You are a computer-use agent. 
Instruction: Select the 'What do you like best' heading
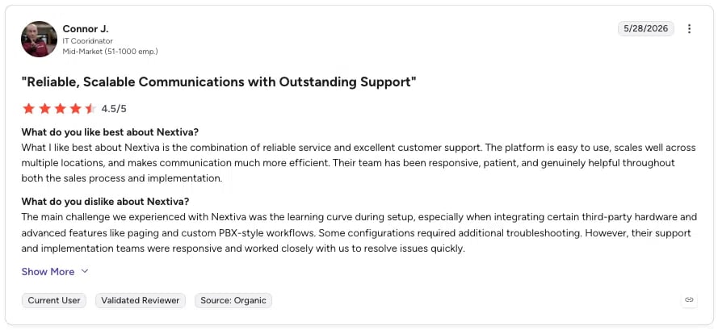click(x=110, y=132)
